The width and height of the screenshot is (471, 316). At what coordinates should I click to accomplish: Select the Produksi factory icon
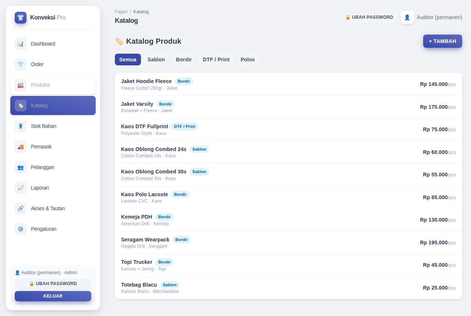tap(21, 85)
